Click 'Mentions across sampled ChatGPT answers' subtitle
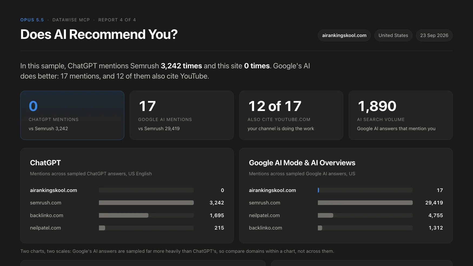Viewport: 473px width, 266px height. (91, 174)
